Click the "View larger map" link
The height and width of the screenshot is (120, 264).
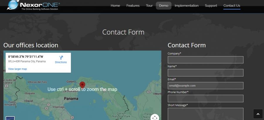[17, 69]
